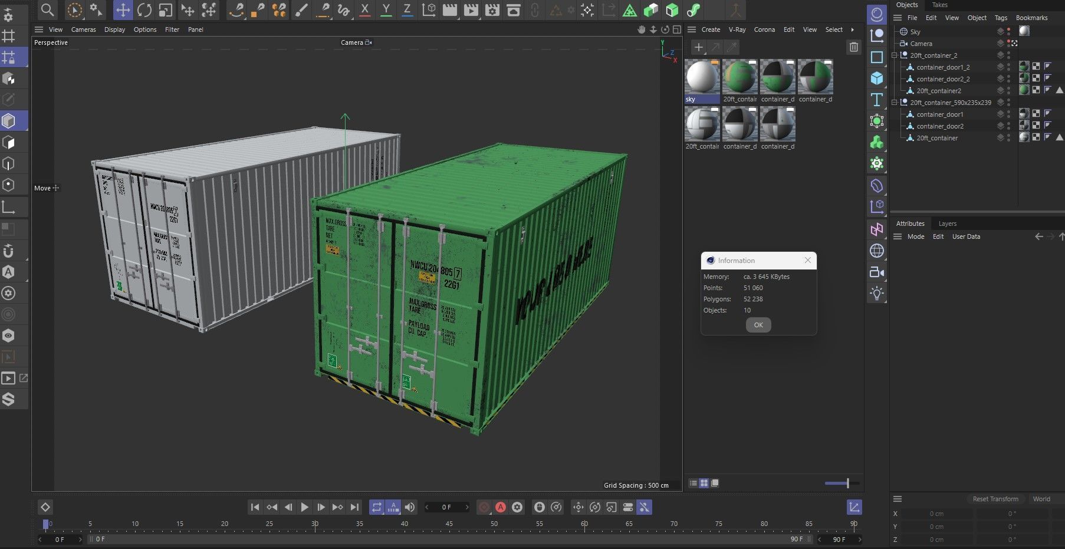Viewport: 1065px width, 549px height.
Task: Delete material with trash icon
Action: [853, 47]
